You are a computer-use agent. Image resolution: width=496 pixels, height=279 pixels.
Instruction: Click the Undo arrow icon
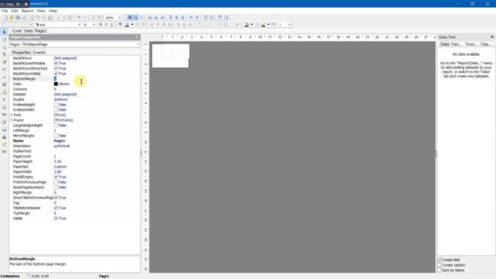click(x=79, y=17)
